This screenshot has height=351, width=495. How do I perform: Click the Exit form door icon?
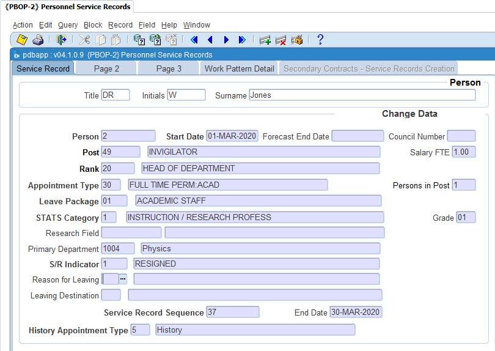tap(62, 40)
